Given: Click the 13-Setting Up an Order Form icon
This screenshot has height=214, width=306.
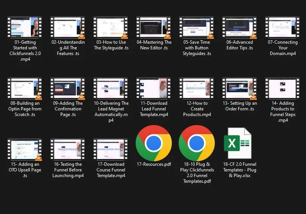Looking at the screenshot, I should pyautogui.click(x=239, y=88).
